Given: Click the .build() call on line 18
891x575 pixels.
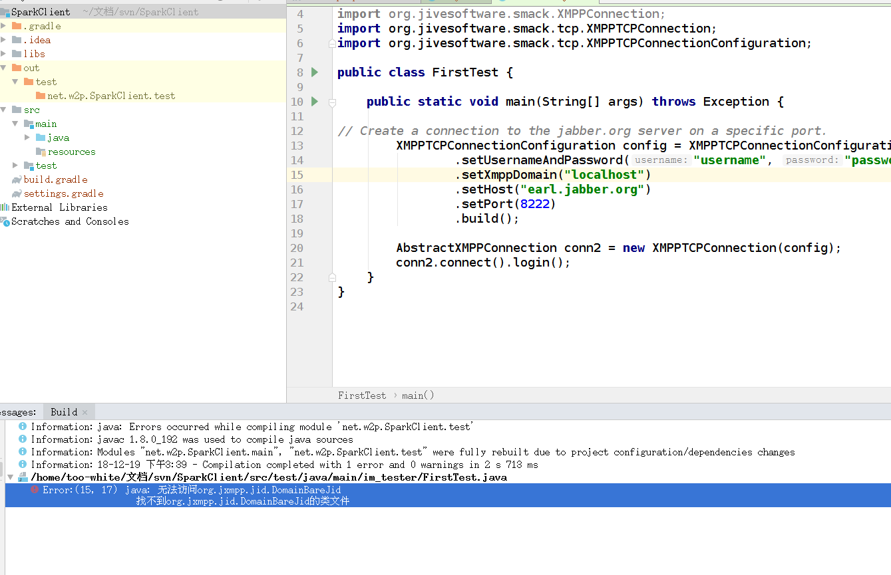Looking at the screenshot, I should tap(487, 219).
